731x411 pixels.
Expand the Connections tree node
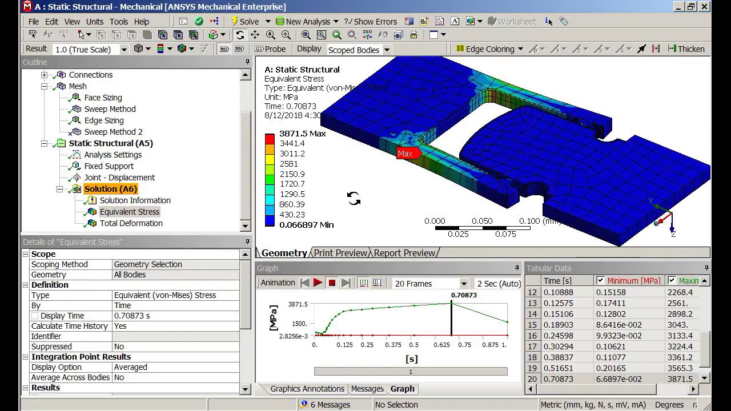pyautogui.click(x=45, y=75)
